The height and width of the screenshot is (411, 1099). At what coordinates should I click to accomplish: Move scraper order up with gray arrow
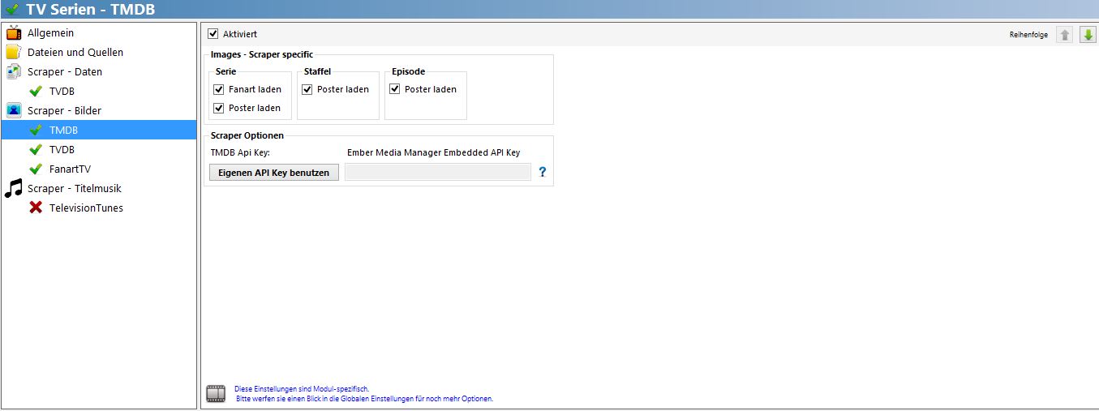click(x=1065, y=35)
